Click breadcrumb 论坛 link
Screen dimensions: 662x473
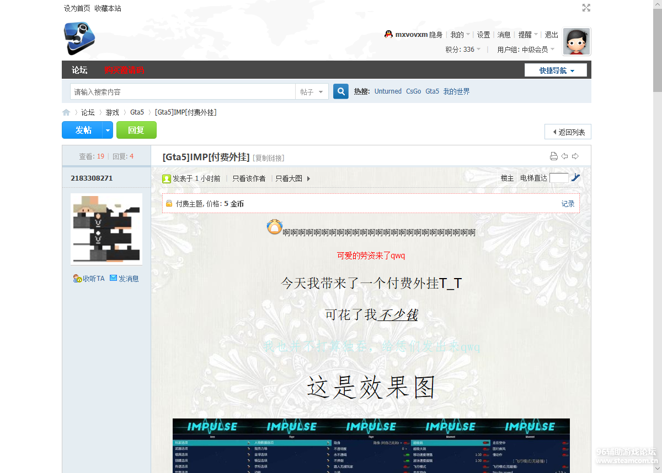point(88,112)
